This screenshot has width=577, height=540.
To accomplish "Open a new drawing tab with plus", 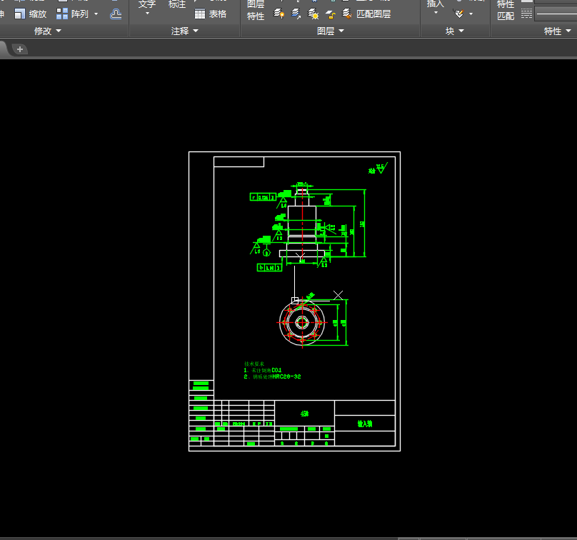I will click(x=20, y=49).
